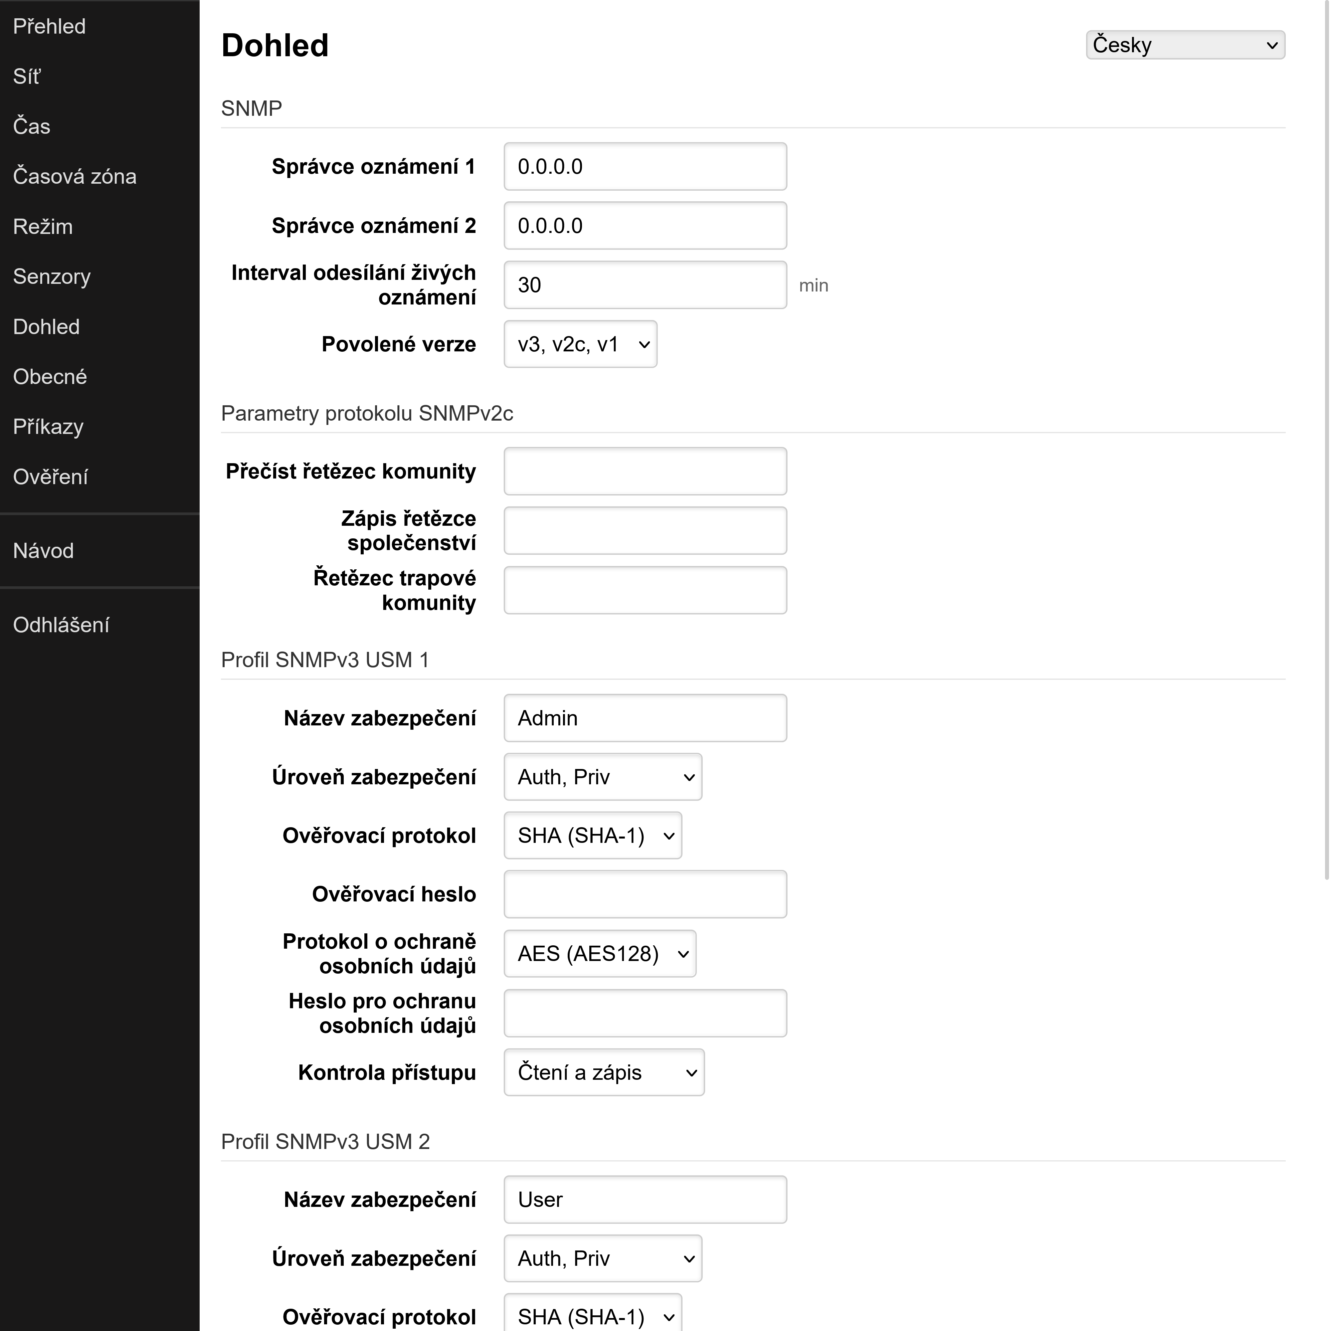
Task: Navigate to Přehled in the sidebar
Action: coord(49,26)
